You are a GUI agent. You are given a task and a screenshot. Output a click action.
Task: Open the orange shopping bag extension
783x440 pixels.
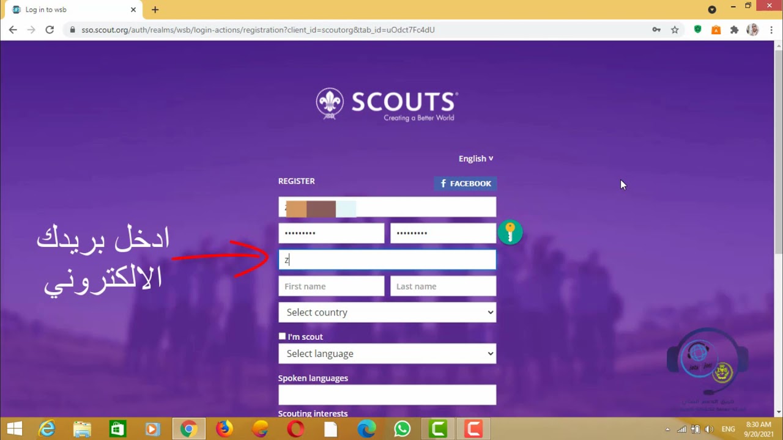[x=716, y=29]
